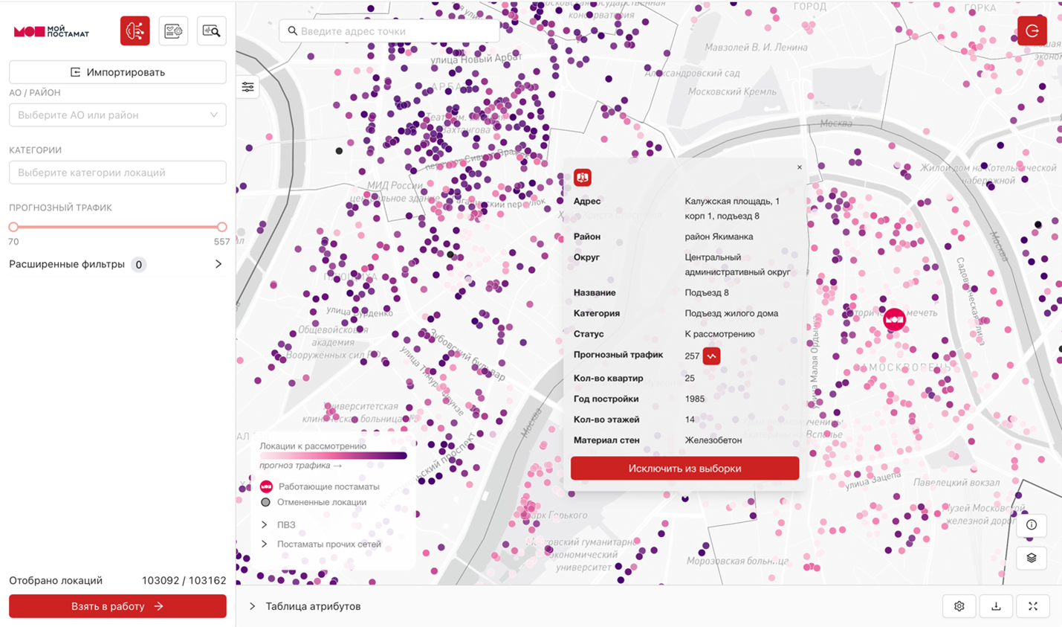Open the map layers icon
Viewport: 1062px width, 627px height.
(1032, 558)
